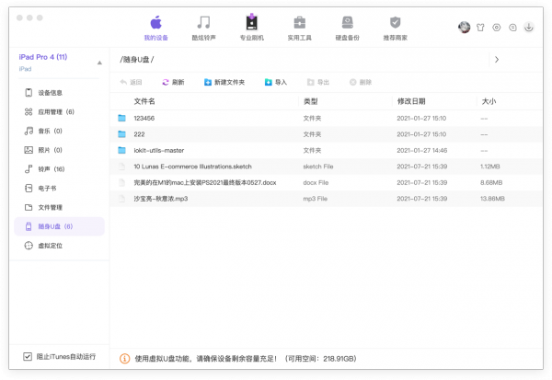The image size is (552, 380).
Task: Click the 删除 delete button
Action: click(361, 82)
